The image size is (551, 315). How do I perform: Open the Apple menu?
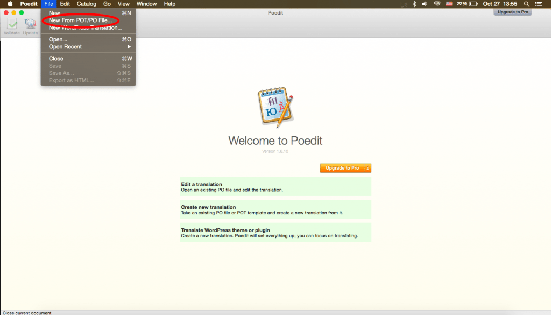[x=9, y=4]
